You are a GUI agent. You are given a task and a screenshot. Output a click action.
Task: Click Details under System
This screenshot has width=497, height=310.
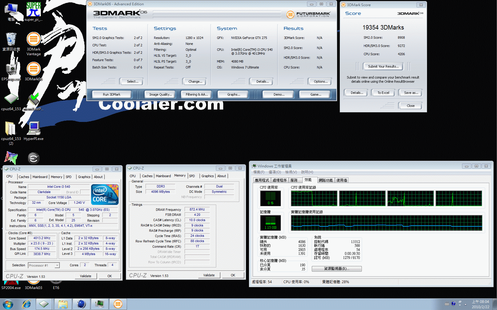point(262,81)
